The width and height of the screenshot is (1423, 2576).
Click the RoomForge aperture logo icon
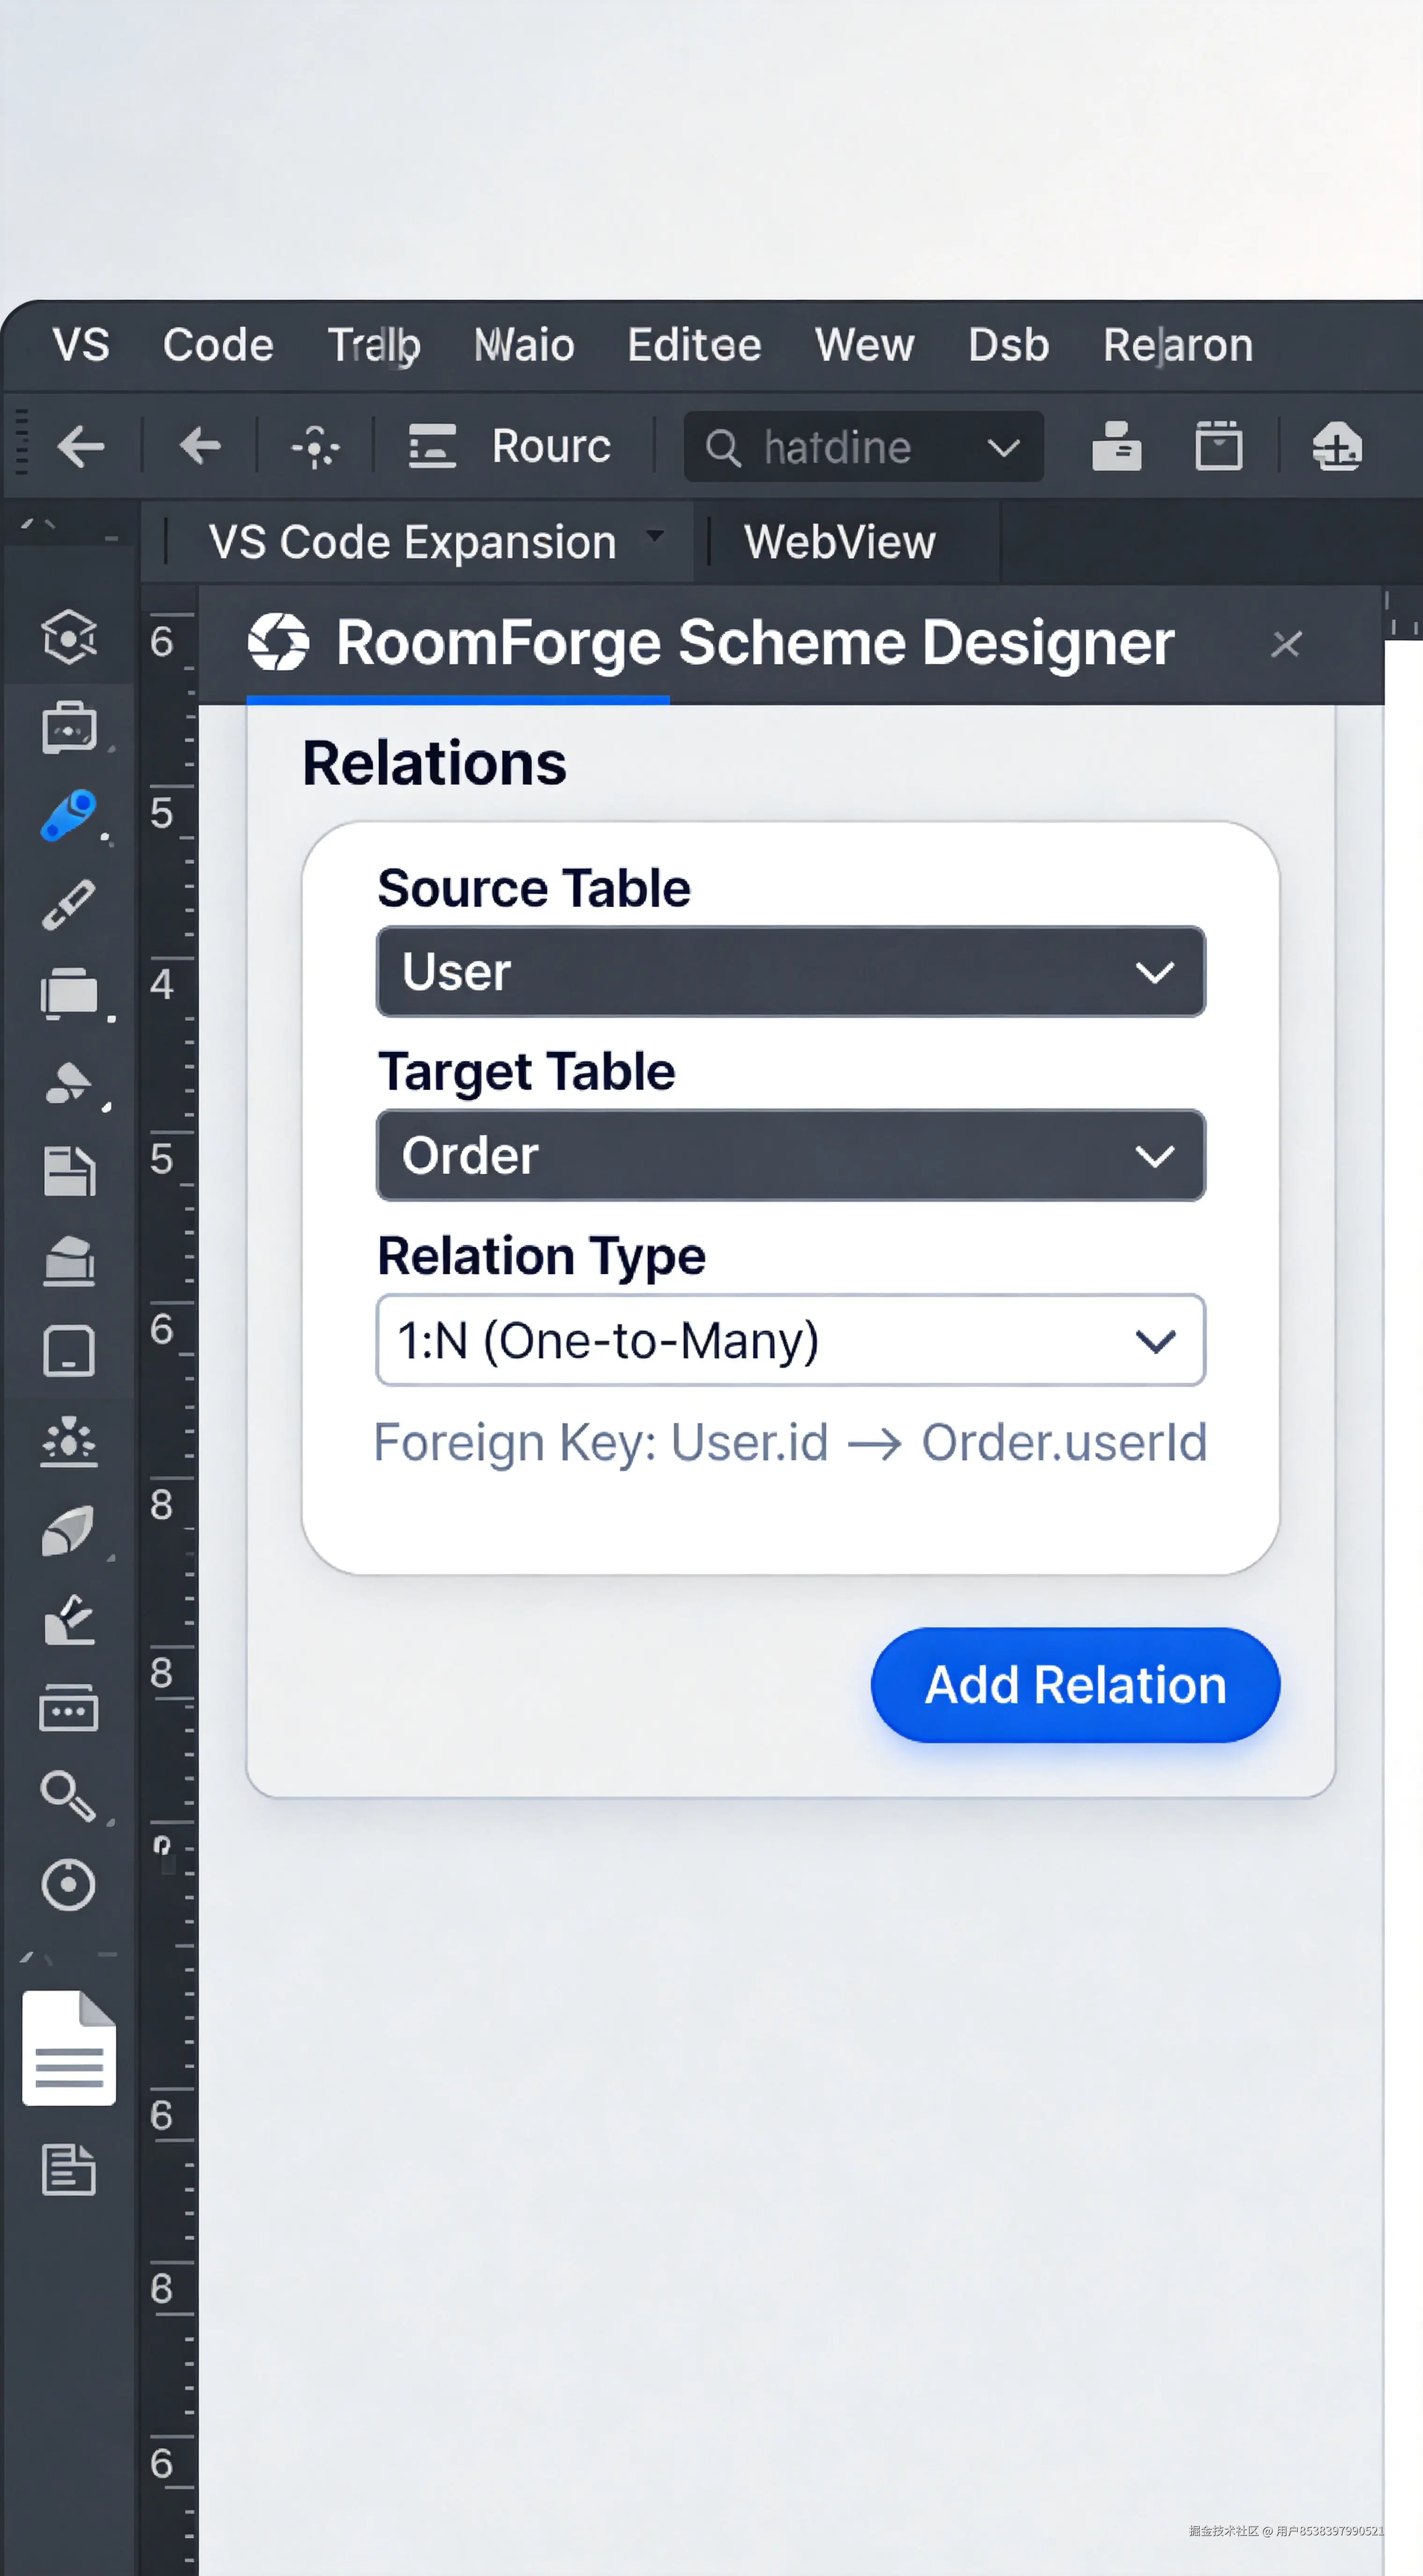278,642
